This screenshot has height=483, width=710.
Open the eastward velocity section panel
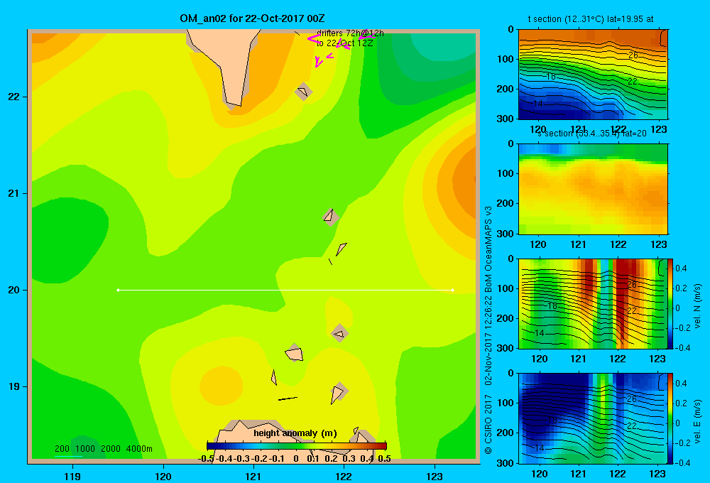593,418
